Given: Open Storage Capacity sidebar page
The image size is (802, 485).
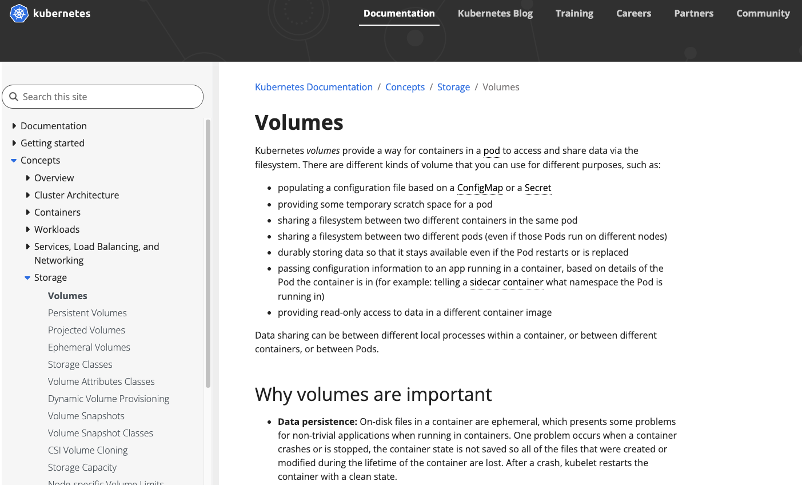Looking at the screenshot, I should click(x=82, y=467).
